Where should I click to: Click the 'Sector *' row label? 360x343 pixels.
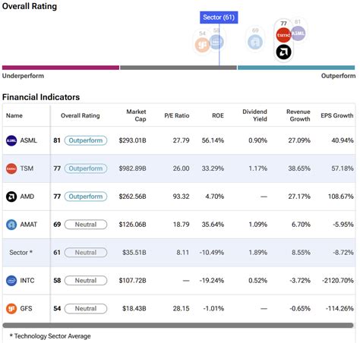pos(21,253)
